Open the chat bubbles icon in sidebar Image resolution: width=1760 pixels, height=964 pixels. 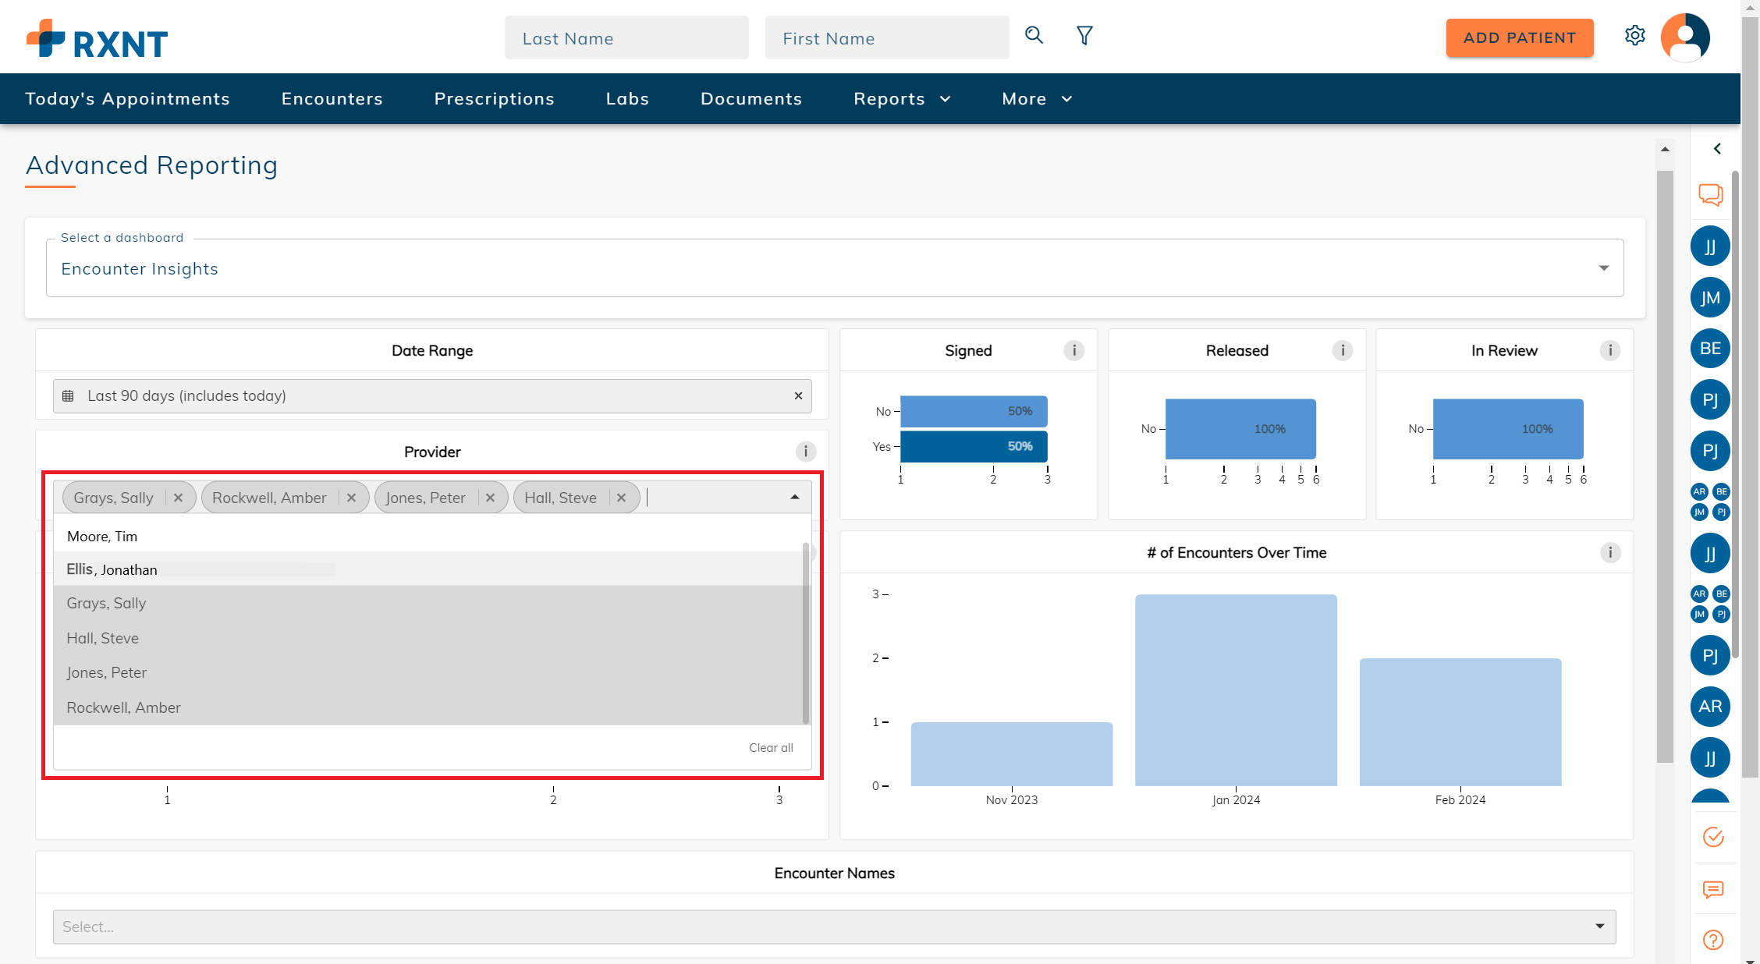(x=1711, y=194)
